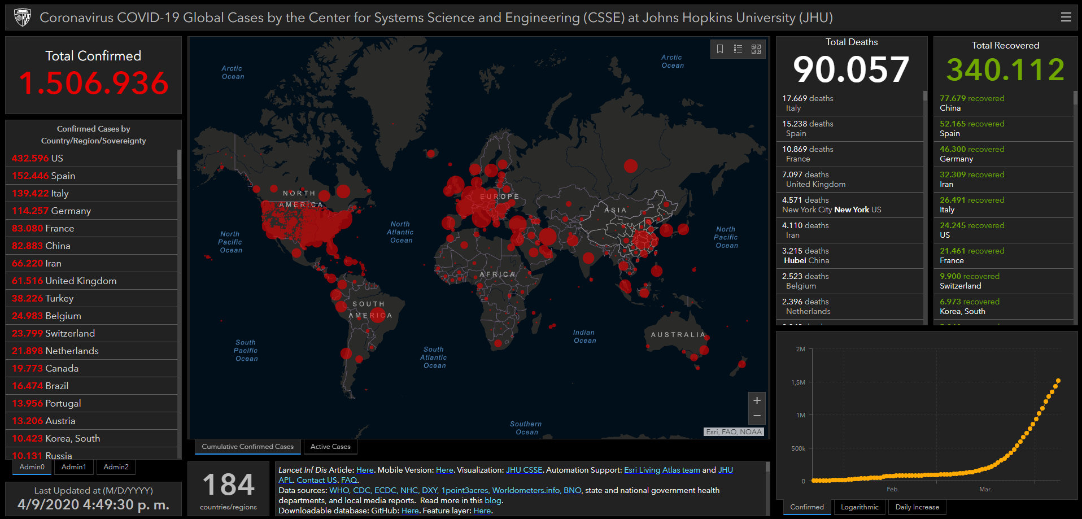Zoom out on the map with minus button
Image resolution: width=1082 pixels, height=519 pixels.
point(757,416)
